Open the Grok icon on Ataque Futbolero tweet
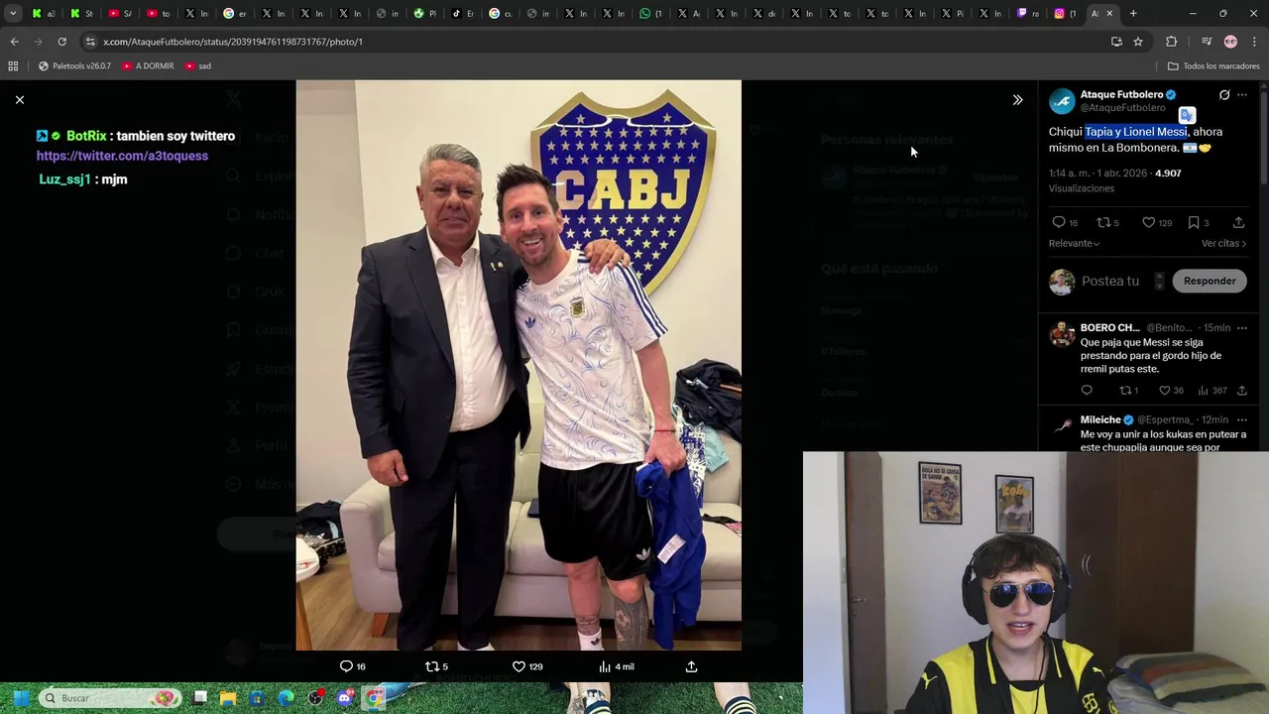Image resolution: width=1269 pixels, height=714 pixels. [x=1224, y=95]
